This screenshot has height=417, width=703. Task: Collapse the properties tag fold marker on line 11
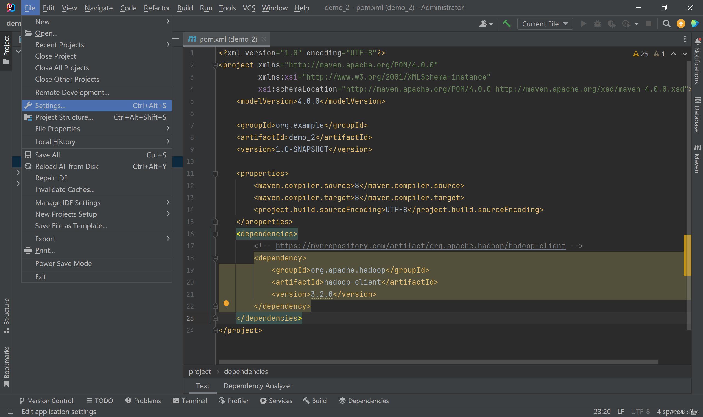coord(215,174)
